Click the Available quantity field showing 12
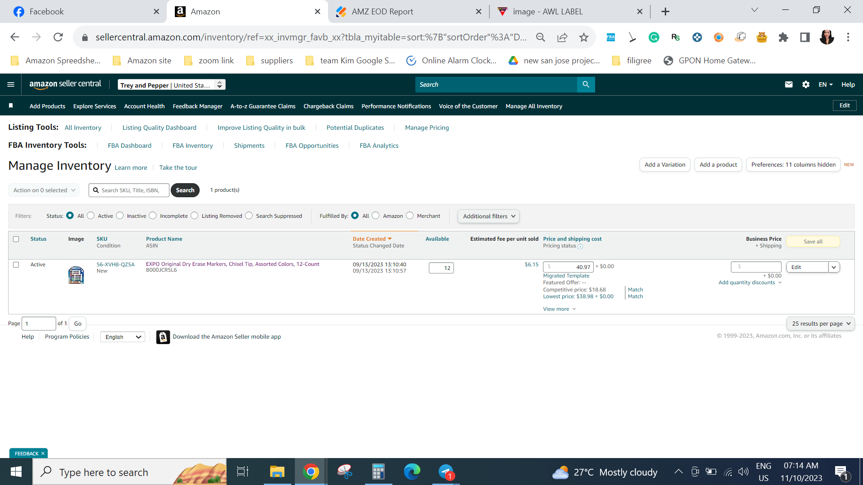 pyautogui.click(x=441, y=268)
